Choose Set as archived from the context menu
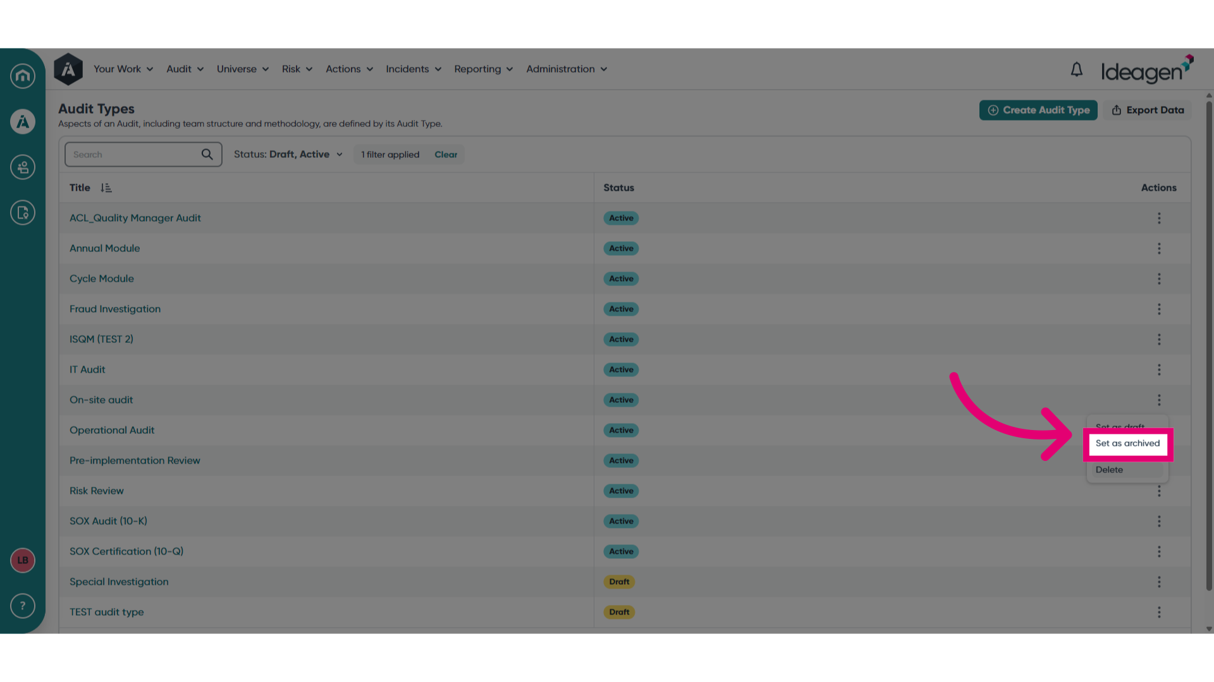Viewport: 1214px width, 682px height. (x=1127, y=444)
